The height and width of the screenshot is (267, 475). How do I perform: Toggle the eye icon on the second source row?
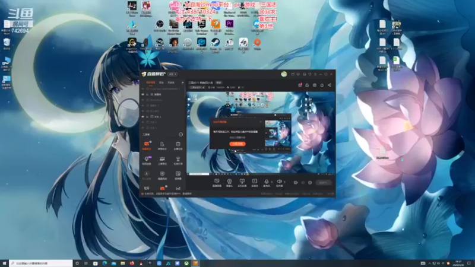point(142,94)
